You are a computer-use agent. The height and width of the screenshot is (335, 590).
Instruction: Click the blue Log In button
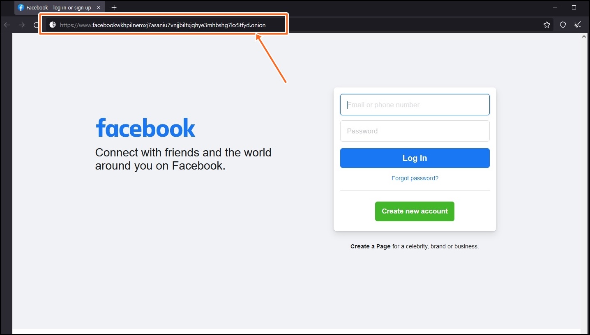[x=415, y=158]
